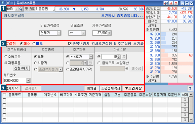This screenshot has height=124, width=195.
Task: Click the 금액 amount input field
Action: click(x=112, y=69)
